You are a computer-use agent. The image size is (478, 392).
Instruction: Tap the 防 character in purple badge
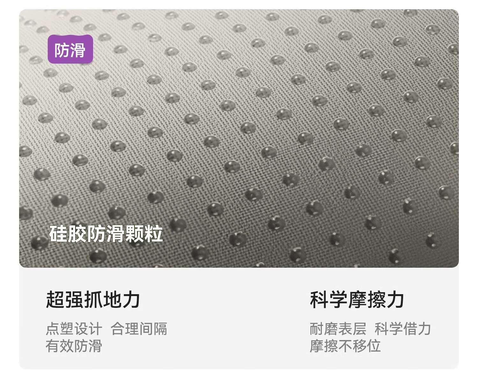(62, 50)
